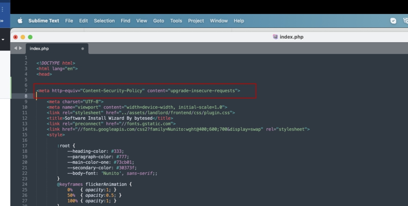Click the opening style tag
This screenshot has width=408, height=206.
click(56, 135)
